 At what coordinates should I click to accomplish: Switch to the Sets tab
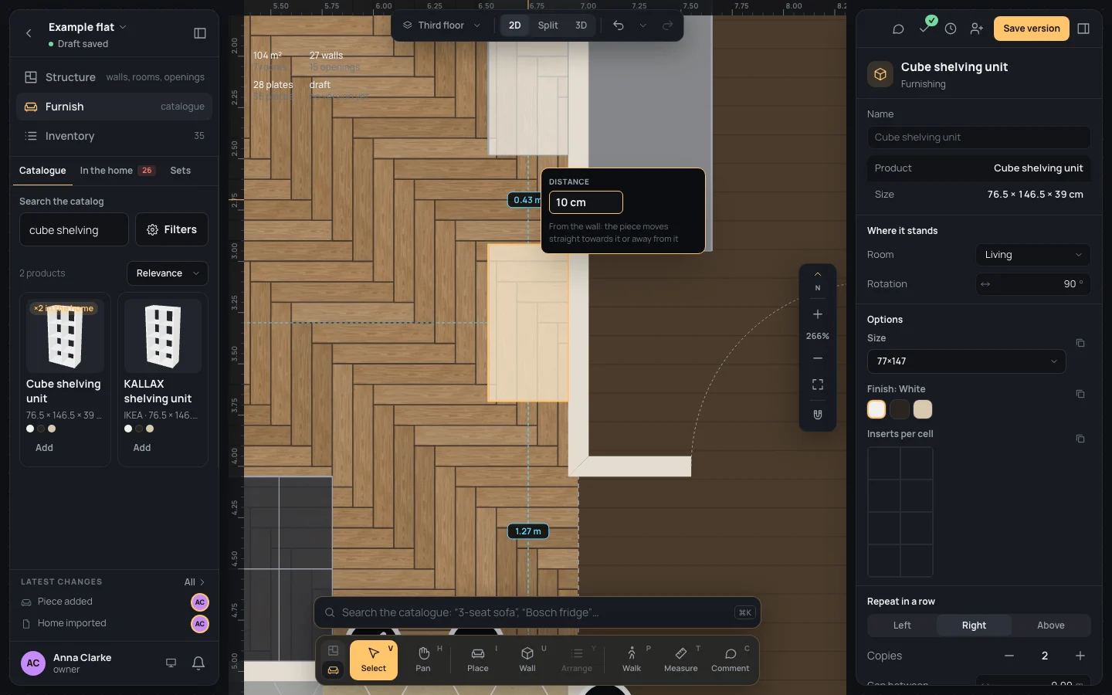181,171
